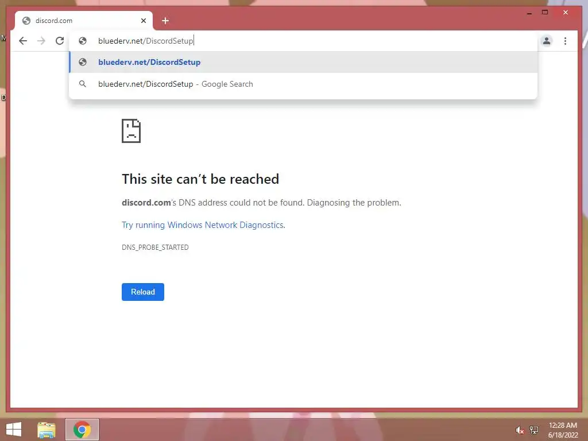Click the 'This site can't be reached' heading

200,179
